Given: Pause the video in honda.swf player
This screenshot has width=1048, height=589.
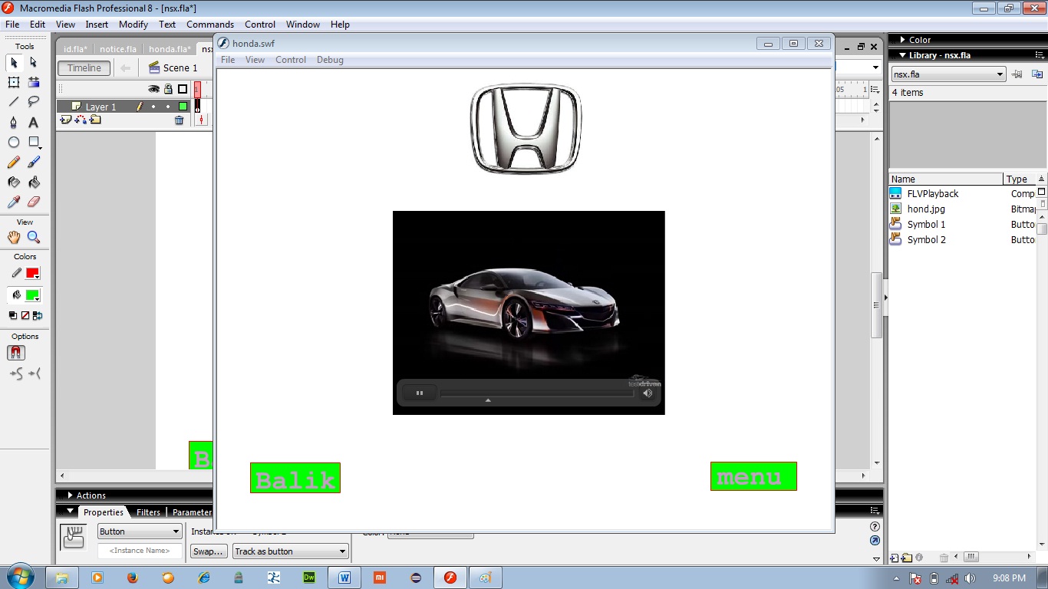Looking at the screenshot, I should 420,393.
